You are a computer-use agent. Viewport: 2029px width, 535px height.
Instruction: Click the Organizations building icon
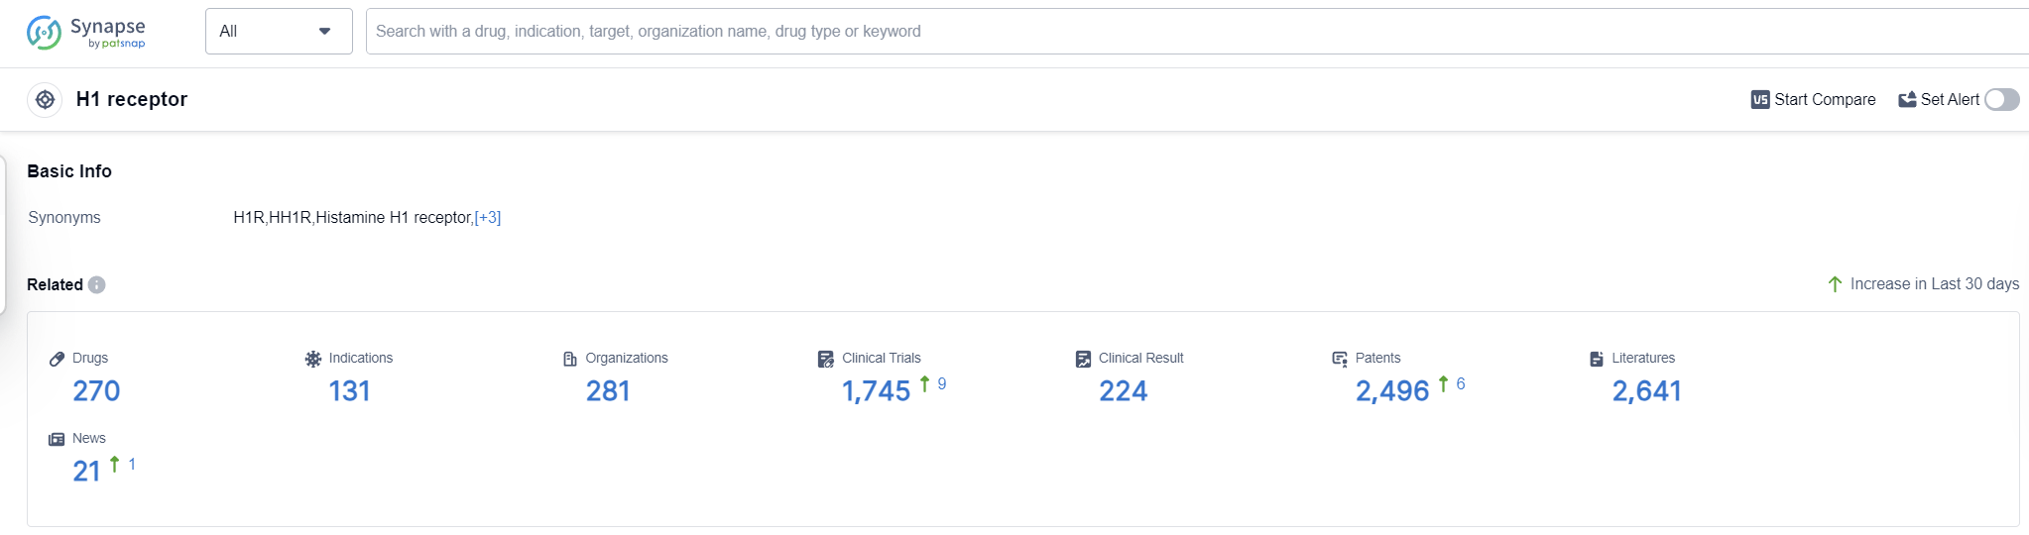click(570, 359)
